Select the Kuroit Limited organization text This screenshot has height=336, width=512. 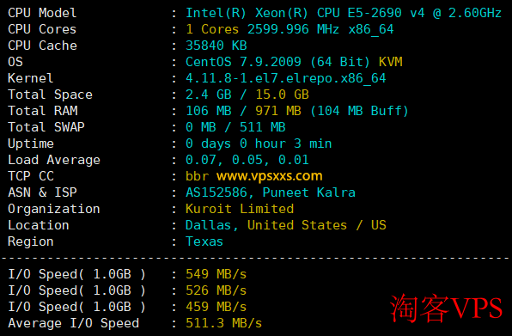click(x=240, y=209)
